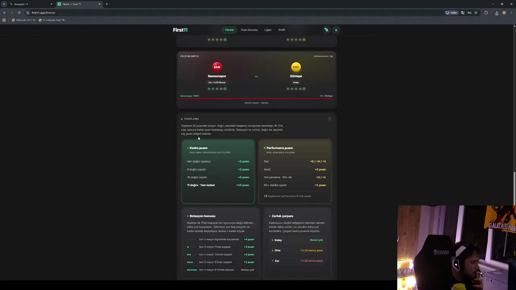
Task: Click "Son 5 maçın 1'inde başladı" row
Action: pyautogui.click(x=221, y=247)
